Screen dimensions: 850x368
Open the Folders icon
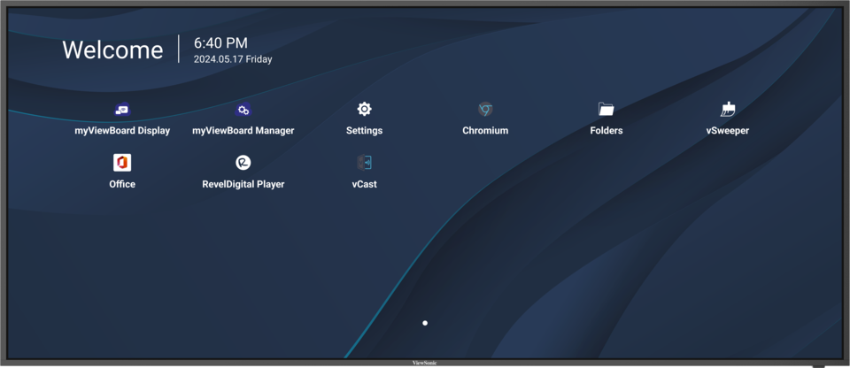click(x=606, y=110)
